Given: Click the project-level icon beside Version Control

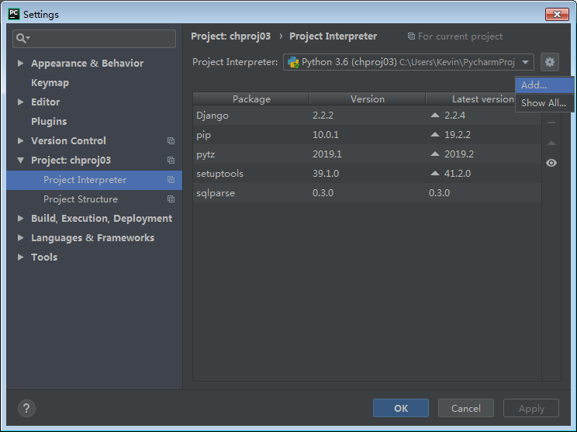Looking at the screenshot, I should point(171,141).
